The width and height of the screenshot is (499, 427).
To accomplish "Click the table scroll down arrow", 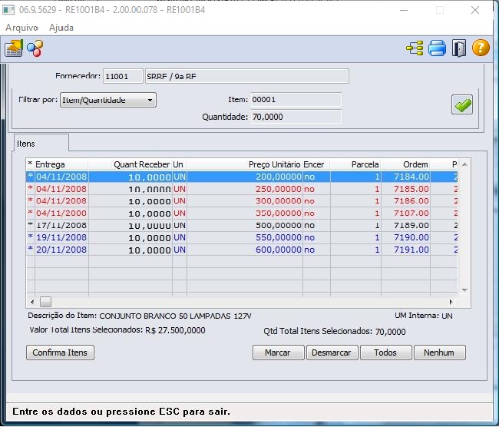I will [464, 290].
